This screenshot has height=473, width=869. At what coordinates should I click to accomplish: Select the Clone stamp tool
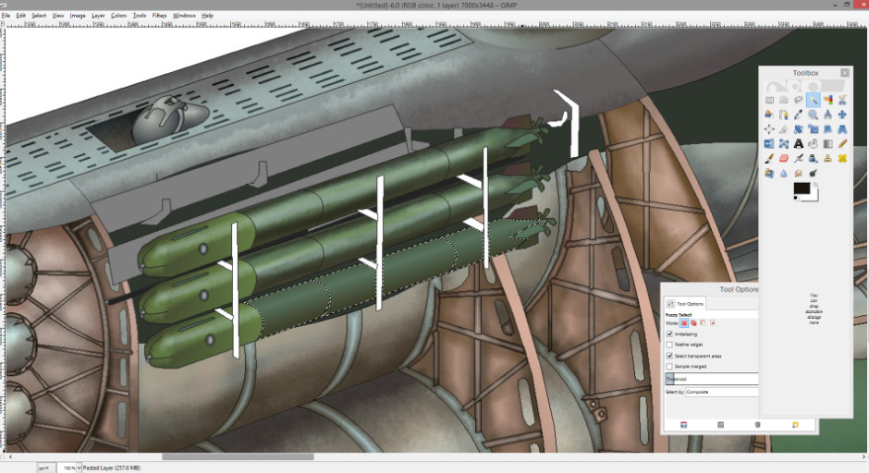tap(827, 158)
